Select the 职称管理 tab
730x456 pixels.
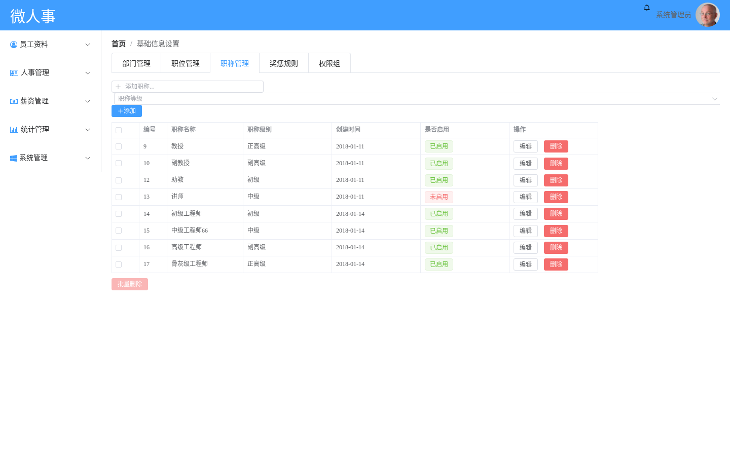(235, 63)
